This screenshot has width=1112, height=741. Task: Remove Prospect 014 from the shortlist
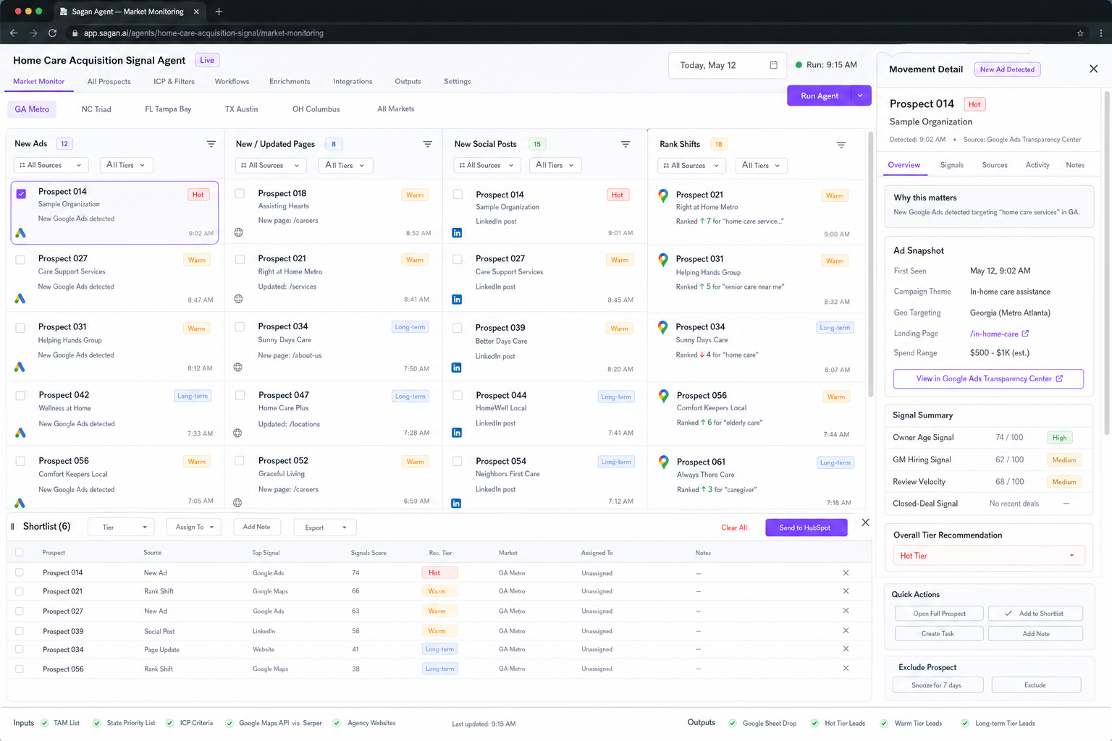(x=846, y=572)
